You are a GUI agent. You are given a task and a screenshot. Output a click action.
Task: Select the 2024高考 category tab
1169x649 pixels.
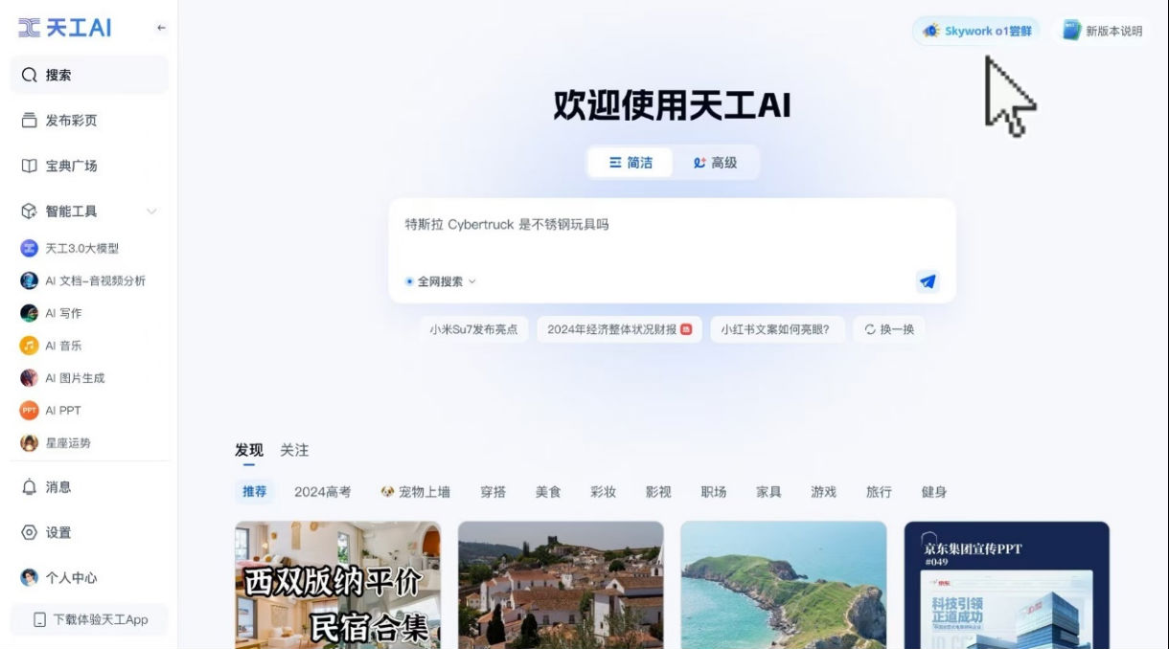tap(322, 492)
